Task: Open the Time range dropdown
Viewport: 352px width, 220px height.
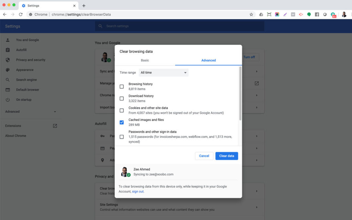Action: [x=163, y=73]
